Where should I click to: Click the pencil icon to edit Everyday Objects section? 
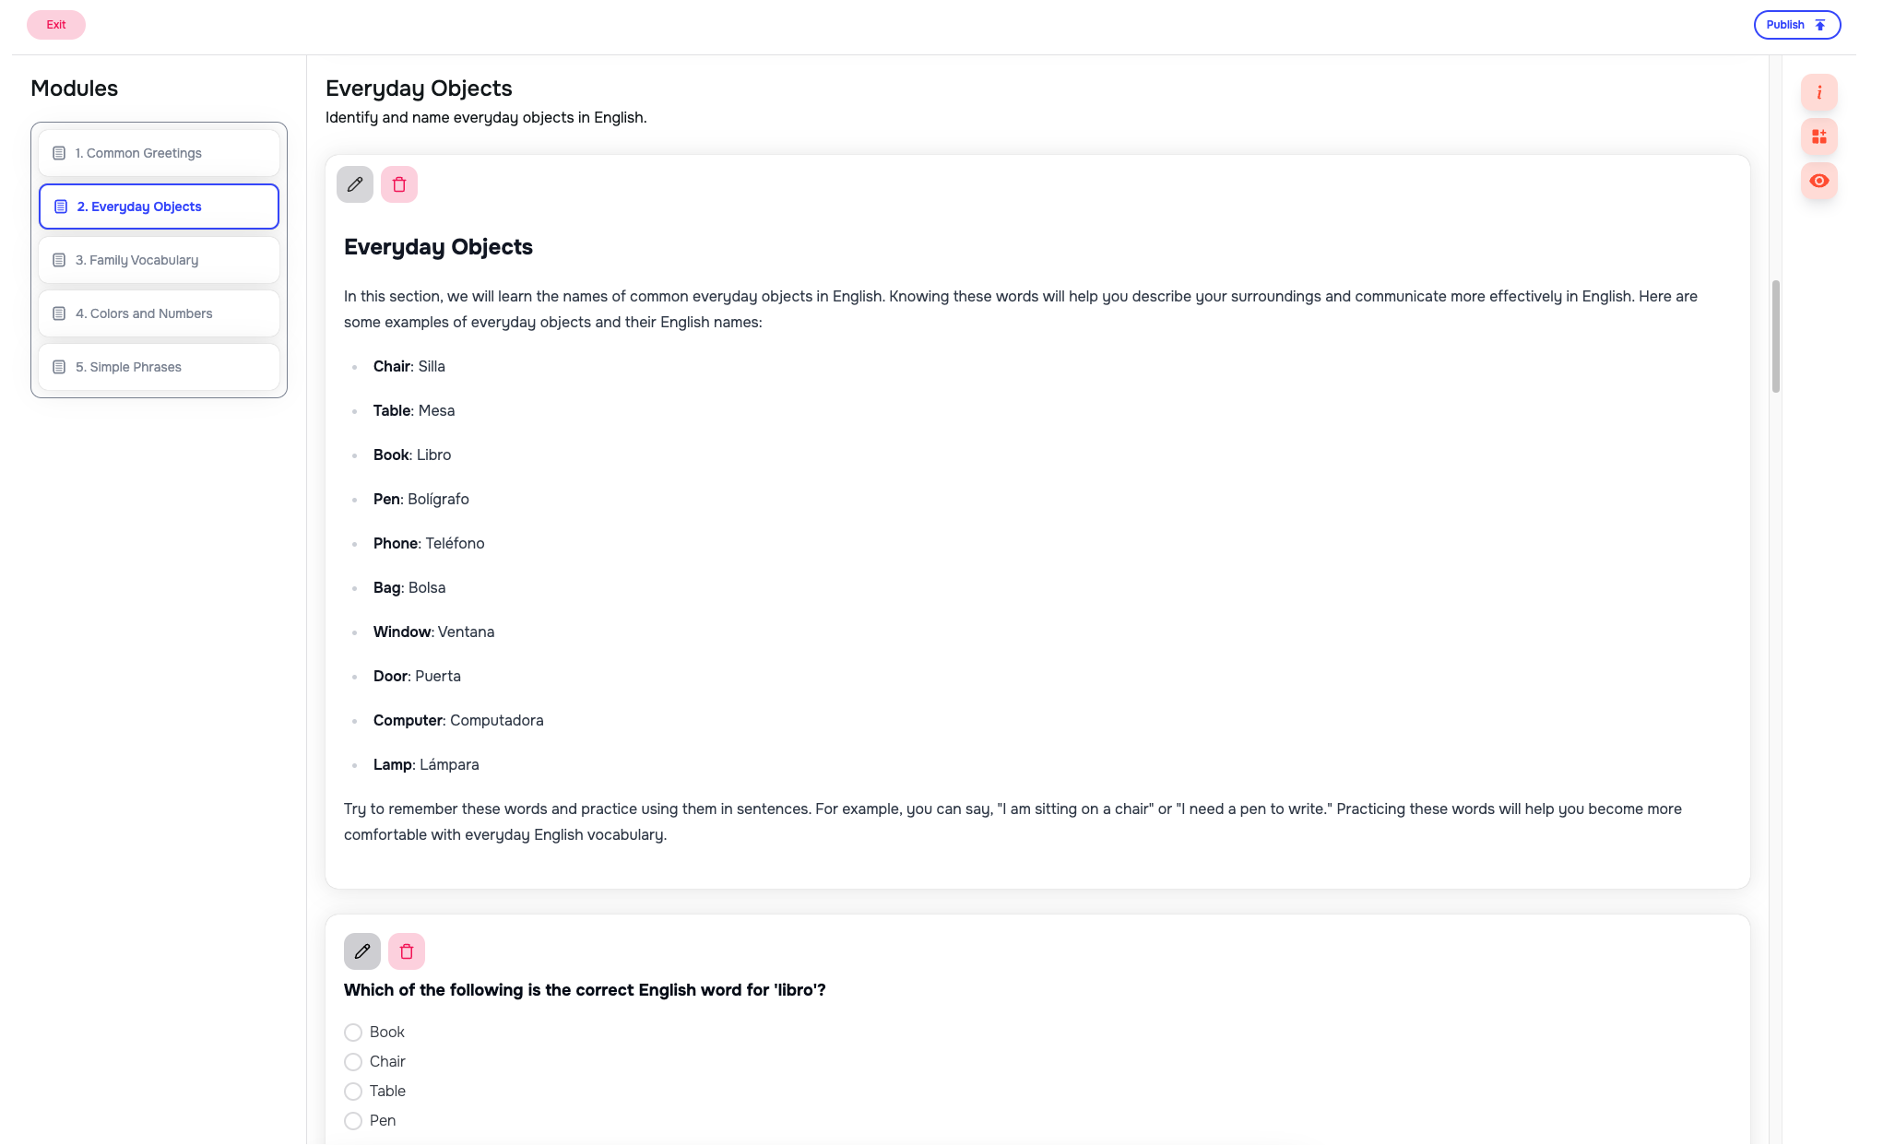pyautogui.click(x=354, y=184)
